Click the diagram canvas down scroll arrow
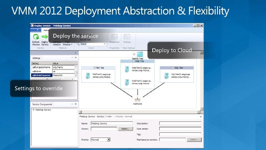 pos(202,109)
